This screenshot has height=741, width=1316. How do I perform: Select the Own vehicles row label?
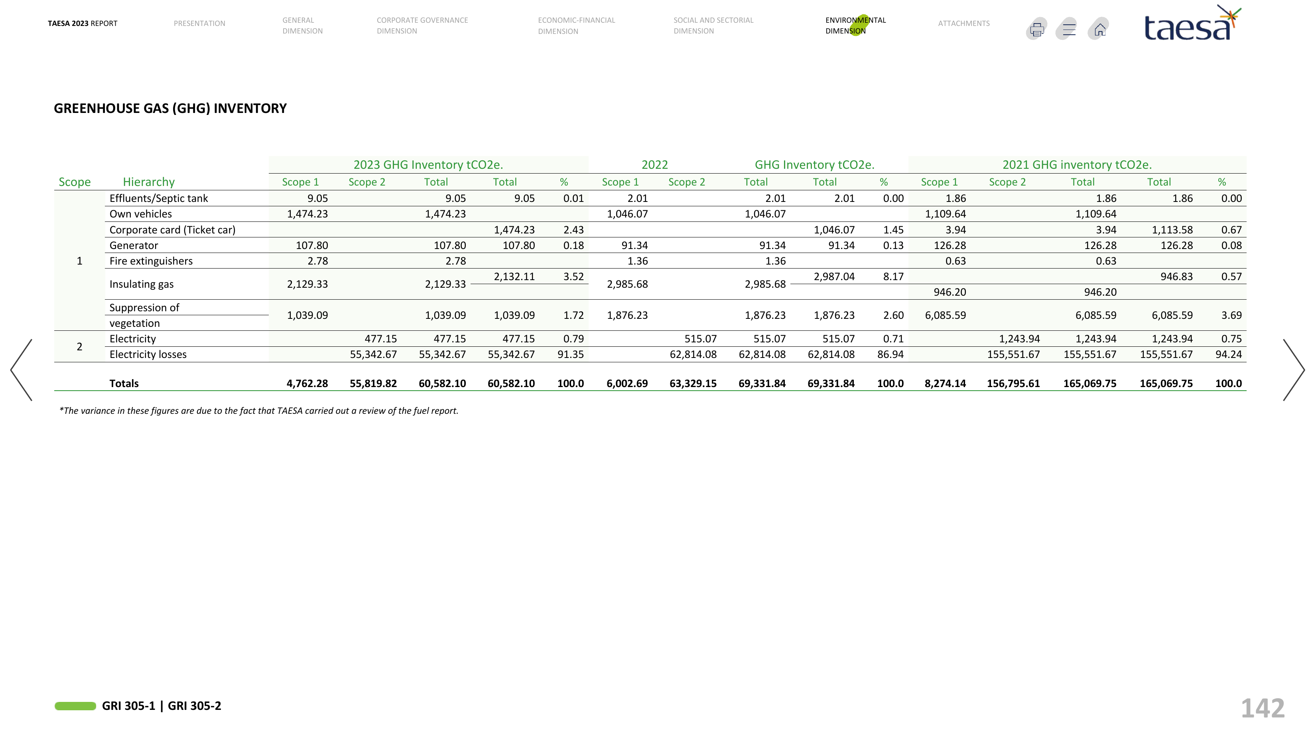pos(140,214)
